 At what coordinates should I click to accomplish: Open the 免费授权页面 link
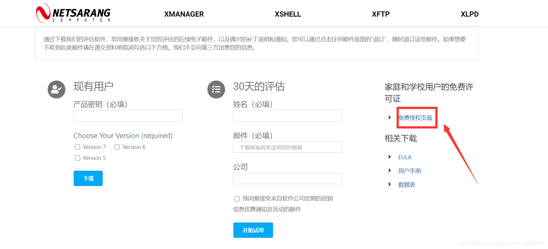[415, 118]
